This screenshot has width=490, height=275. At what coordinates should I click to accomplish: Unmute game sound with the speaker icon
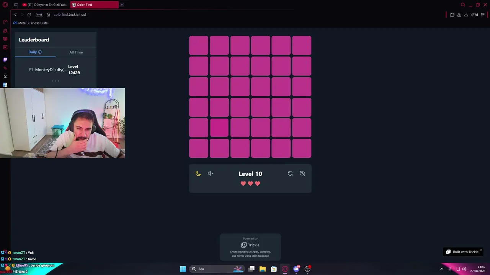[211, 173]
